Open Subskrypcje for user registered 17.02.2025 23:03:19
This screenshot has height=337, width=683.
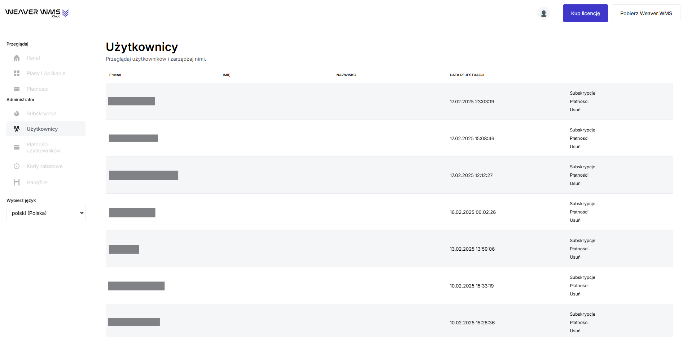[x=582, y=93]
